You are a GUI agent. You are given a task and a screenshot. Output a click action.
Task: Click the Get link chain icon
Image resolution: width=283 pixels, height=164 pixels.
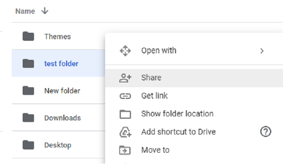point(125,96)
